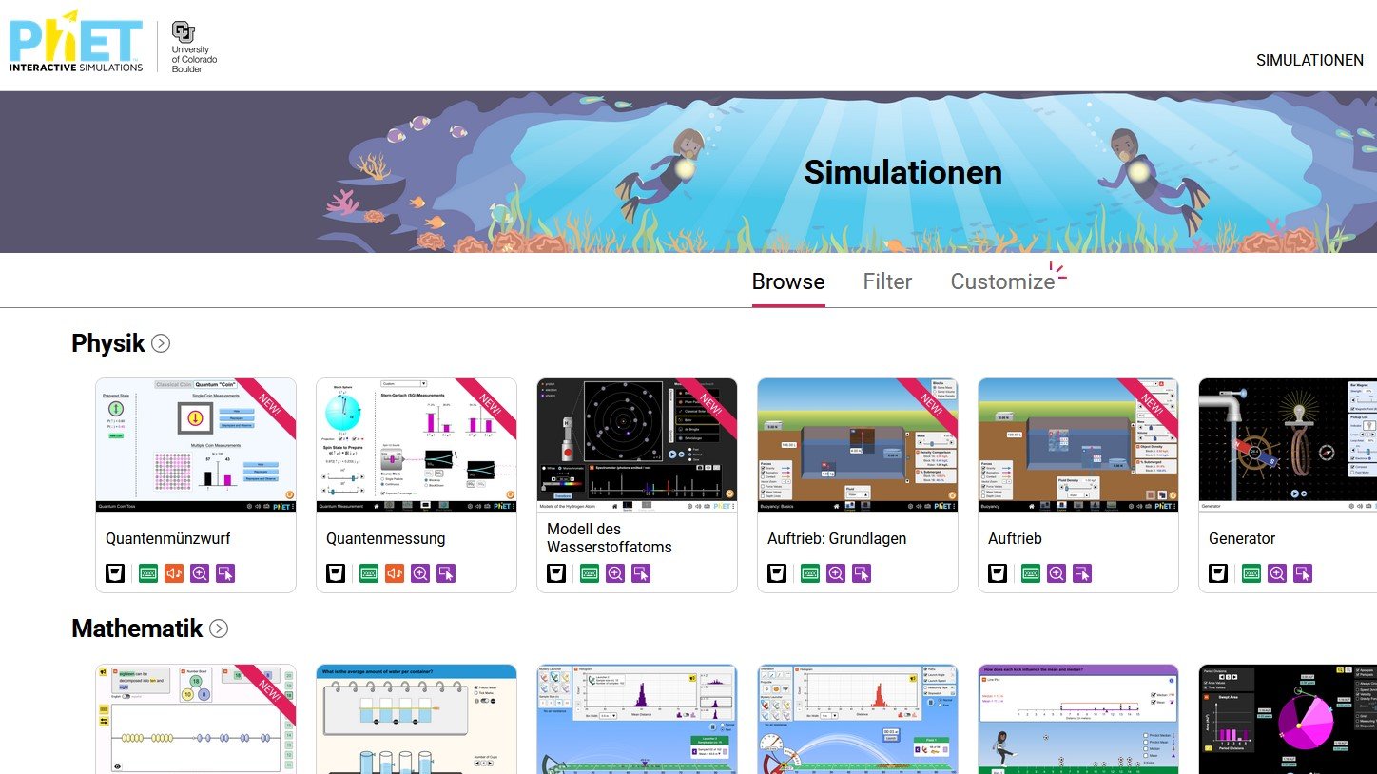The width and height of the screenshot is (1377, 774).
Task: Click the HTML5 icon under Quantenmünzwurf
Action: pyautogui.click(x=115, y=573)
